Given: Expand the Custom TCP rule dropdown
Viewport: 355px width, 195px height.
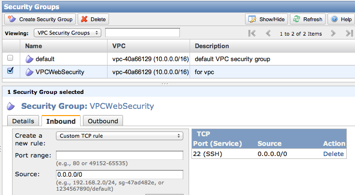Looking at the screenshot, I should coord(120,136).
